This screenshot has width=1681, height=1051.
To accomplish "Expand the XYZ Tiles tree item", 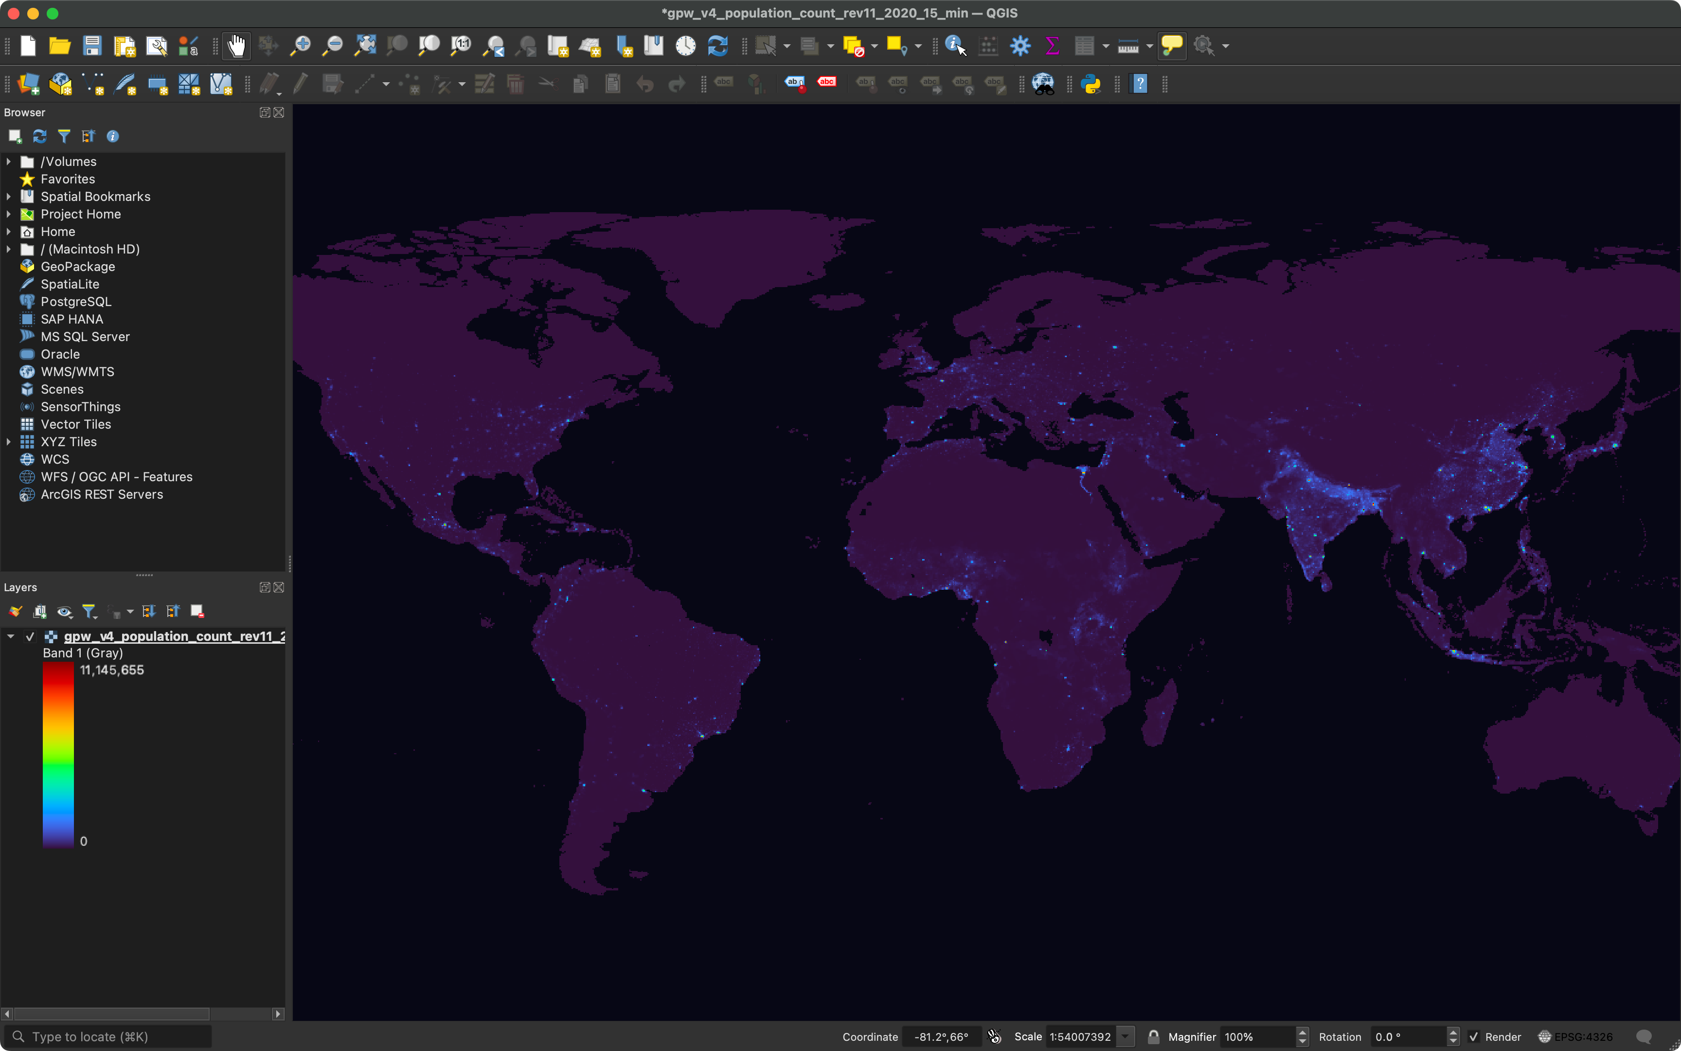I will click(x=8, y=441).
